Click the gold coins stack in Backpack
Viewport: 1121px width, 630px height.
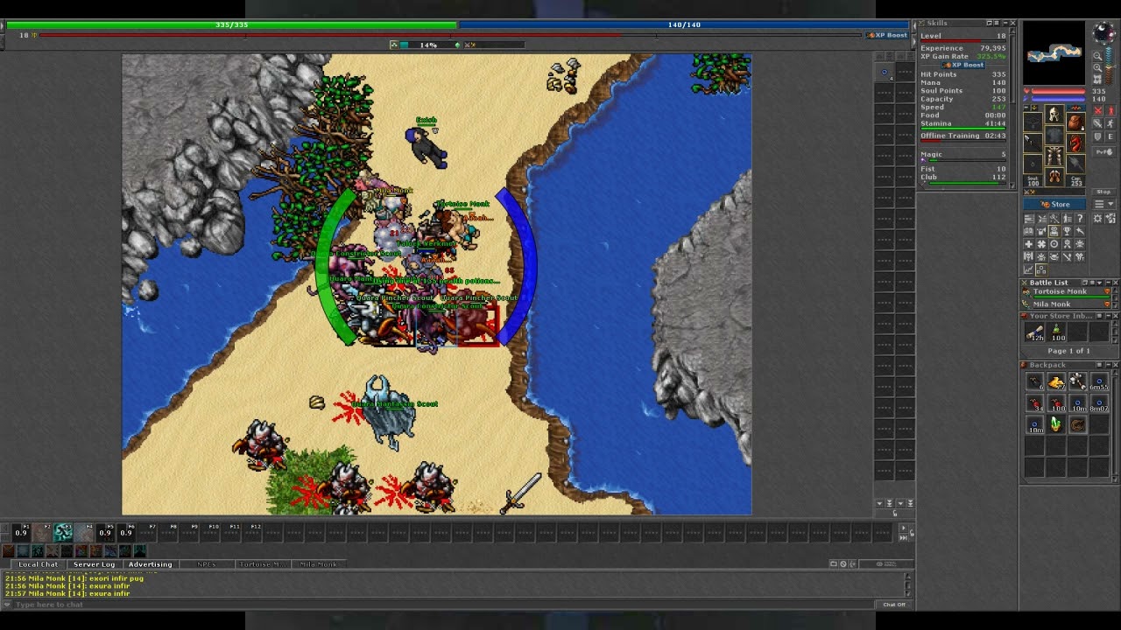coord(1056,381)
